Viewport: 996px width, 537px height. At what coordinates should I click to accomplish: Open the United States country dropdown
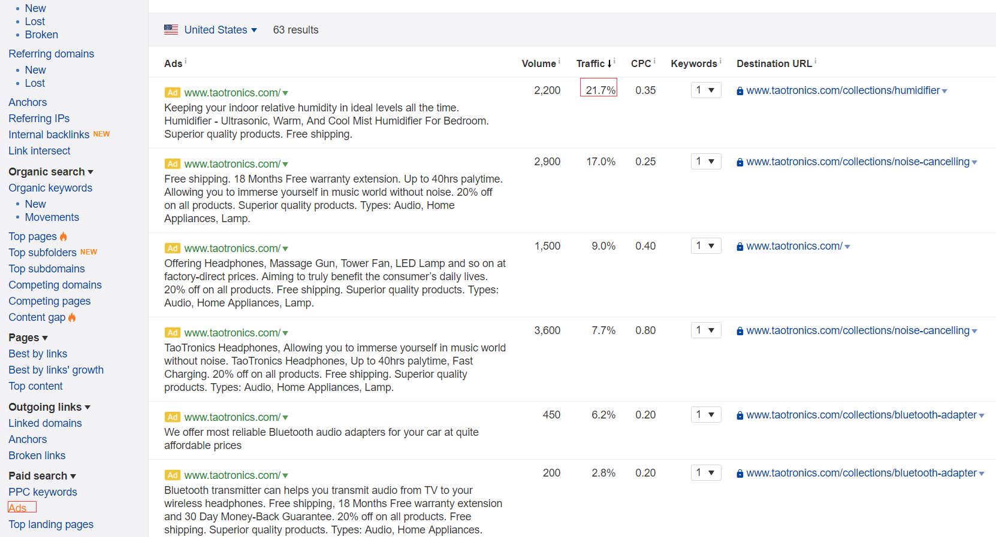[x=221, y=30]
